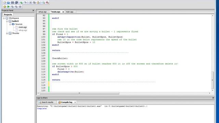The width and height of the screenshot is (219, 123).
Task: Click the Rebuild toolbar icon
Action: 16,6
